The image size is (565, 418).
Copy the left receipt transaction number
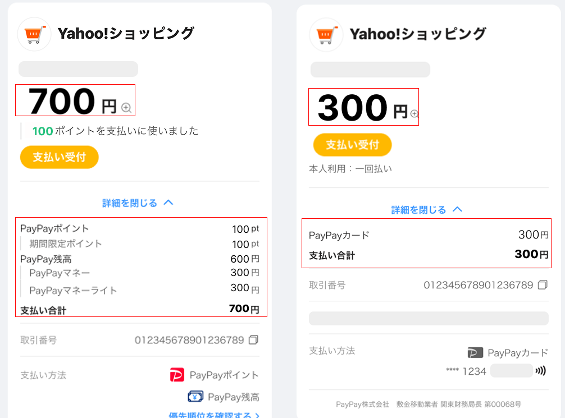tap(254, 340)
